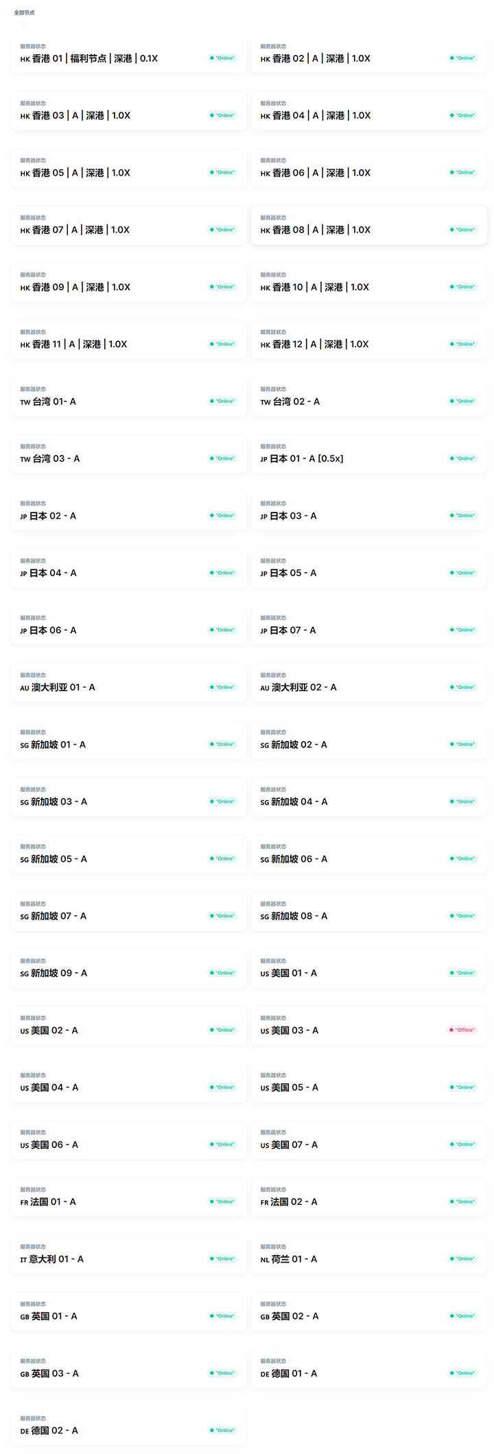
Task: Select the 全部节点 heading tab
Action: (x=25, y=12)
